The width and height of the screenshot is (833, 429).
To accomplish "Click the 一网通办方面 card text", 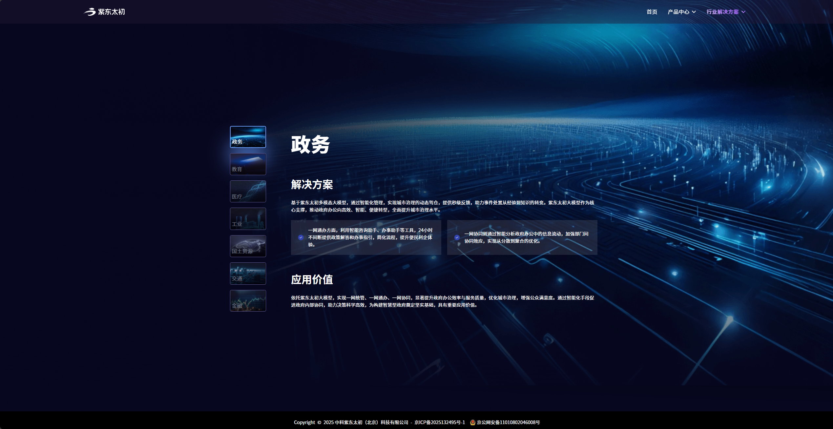I will click(x=370, y=237).
